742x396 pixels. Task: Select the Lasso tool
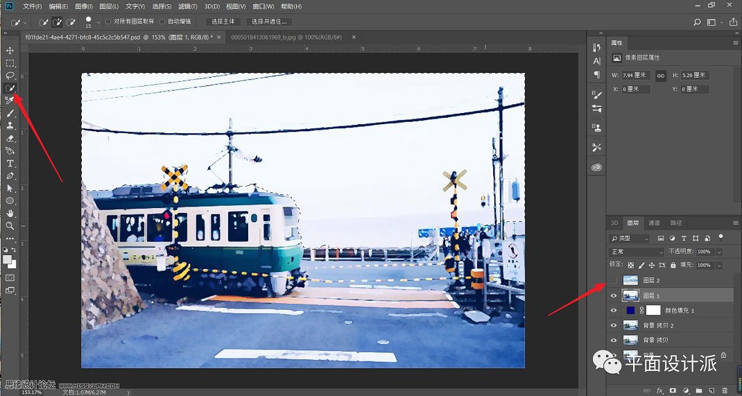[x=10, y=76]
